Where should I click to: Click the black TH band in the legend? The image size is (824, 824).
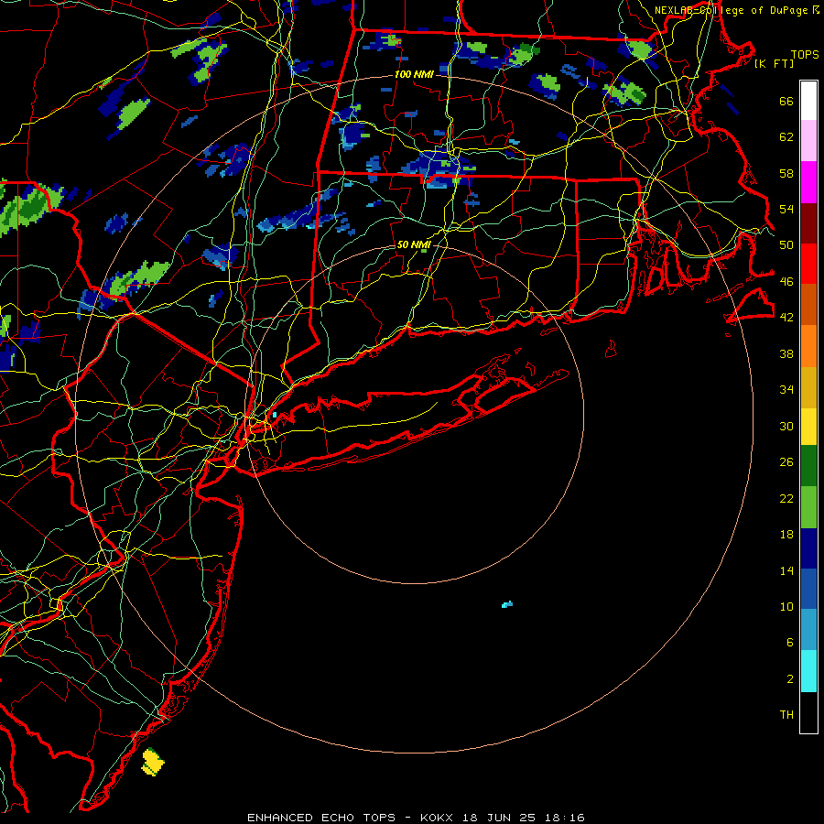coord(808,712)
